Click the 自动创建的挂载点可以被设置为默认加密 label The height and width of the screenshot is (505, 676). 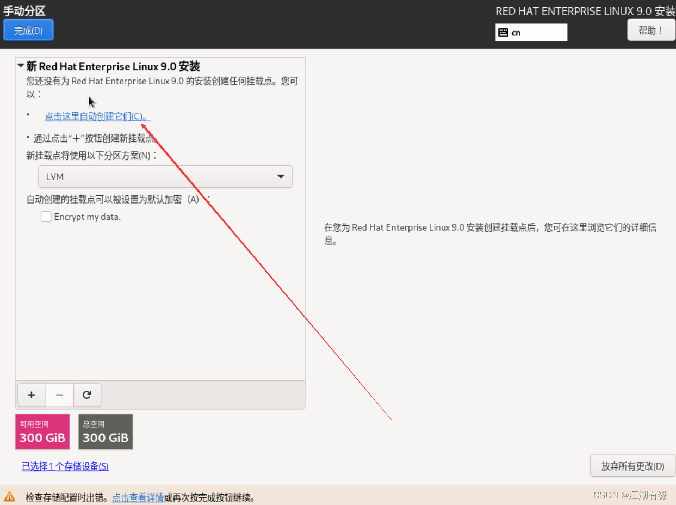point(118,199)
